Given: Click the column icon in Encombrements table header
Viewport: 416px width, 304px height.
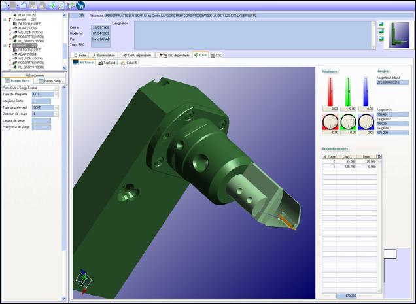Looking at the screenshot, I should tap(380, 157).
